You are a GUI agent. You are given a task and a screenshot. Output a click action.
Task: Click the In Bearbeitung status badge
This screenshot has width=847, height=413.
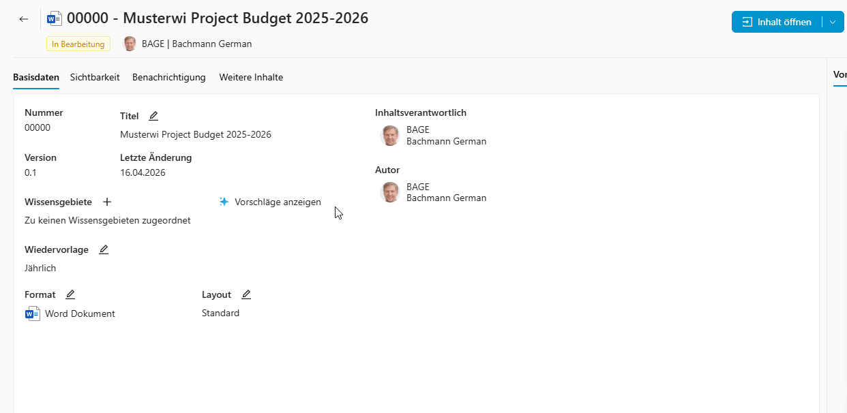[78, 43]
